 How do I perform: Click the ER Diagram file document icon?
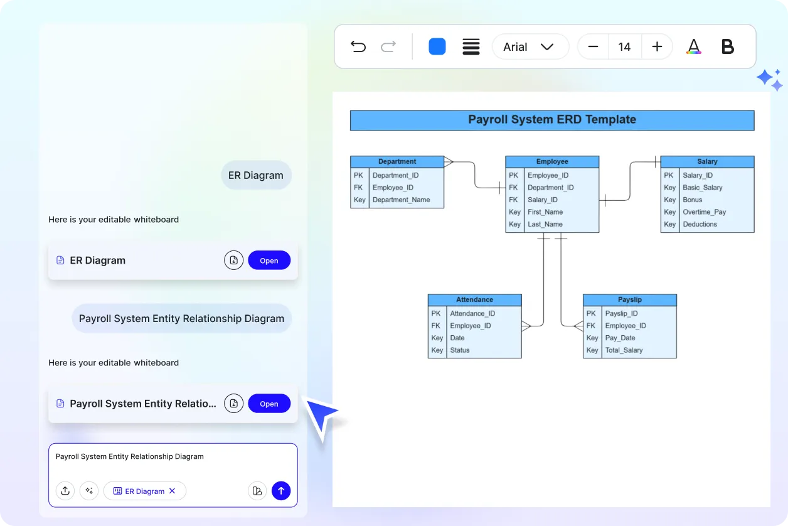tap(60, 260)
